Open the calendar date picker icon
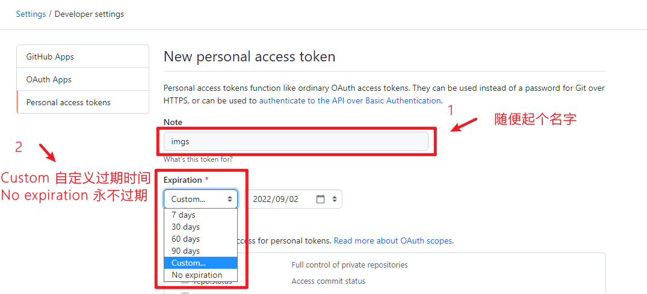This screenshot has height=294, width=647. pos(320,199)
